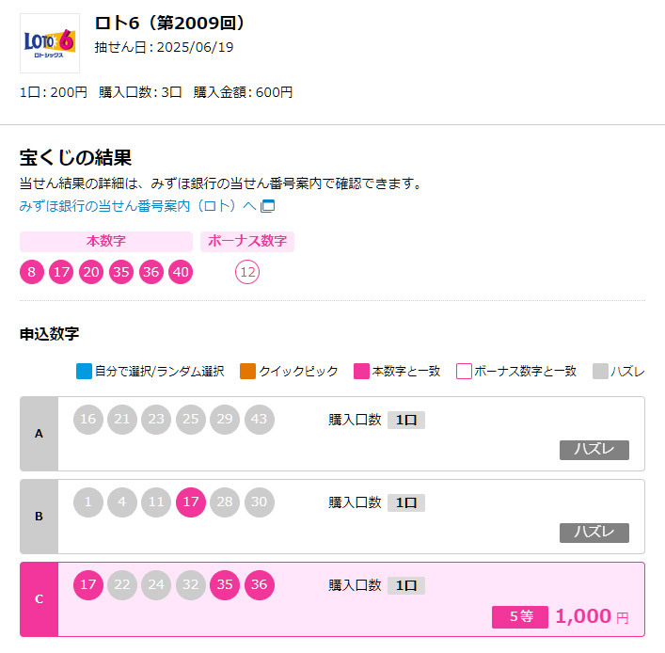Click number 43 ball in row A
665x653 pixels.
pyautogui.click(x=259, y=420)
